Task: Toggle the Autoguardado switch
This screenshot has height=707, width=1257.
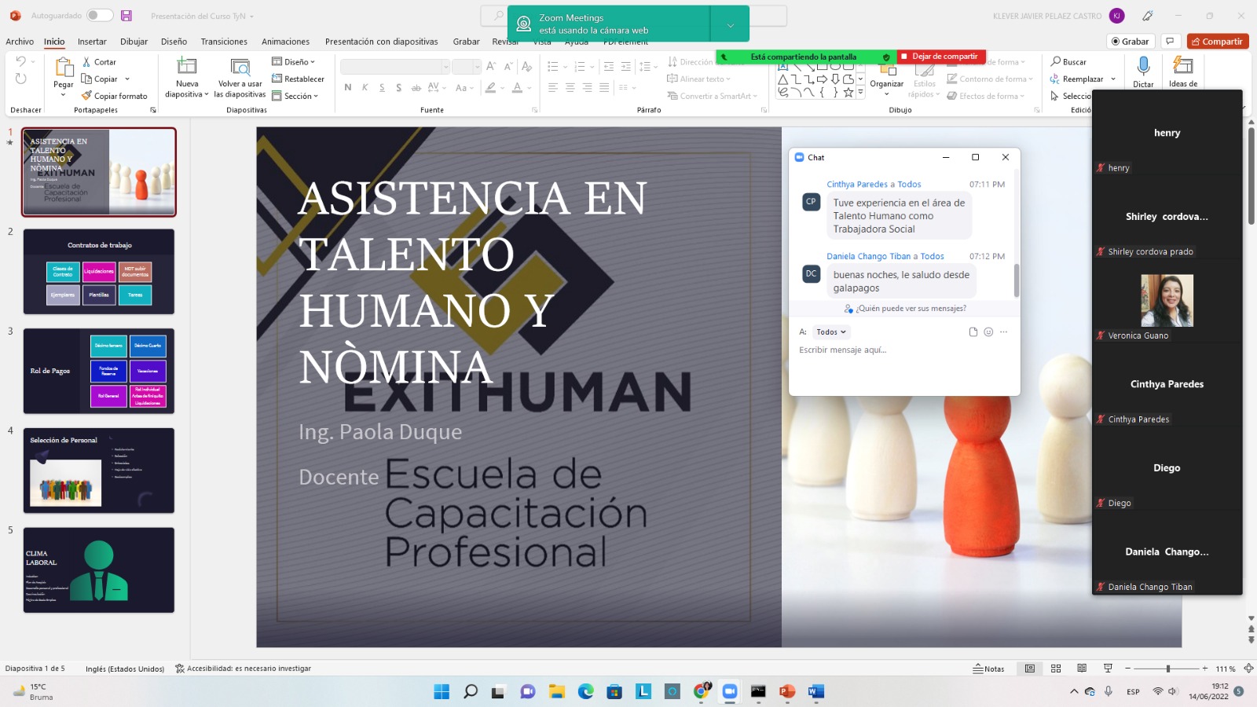Action: coord(99,16)
